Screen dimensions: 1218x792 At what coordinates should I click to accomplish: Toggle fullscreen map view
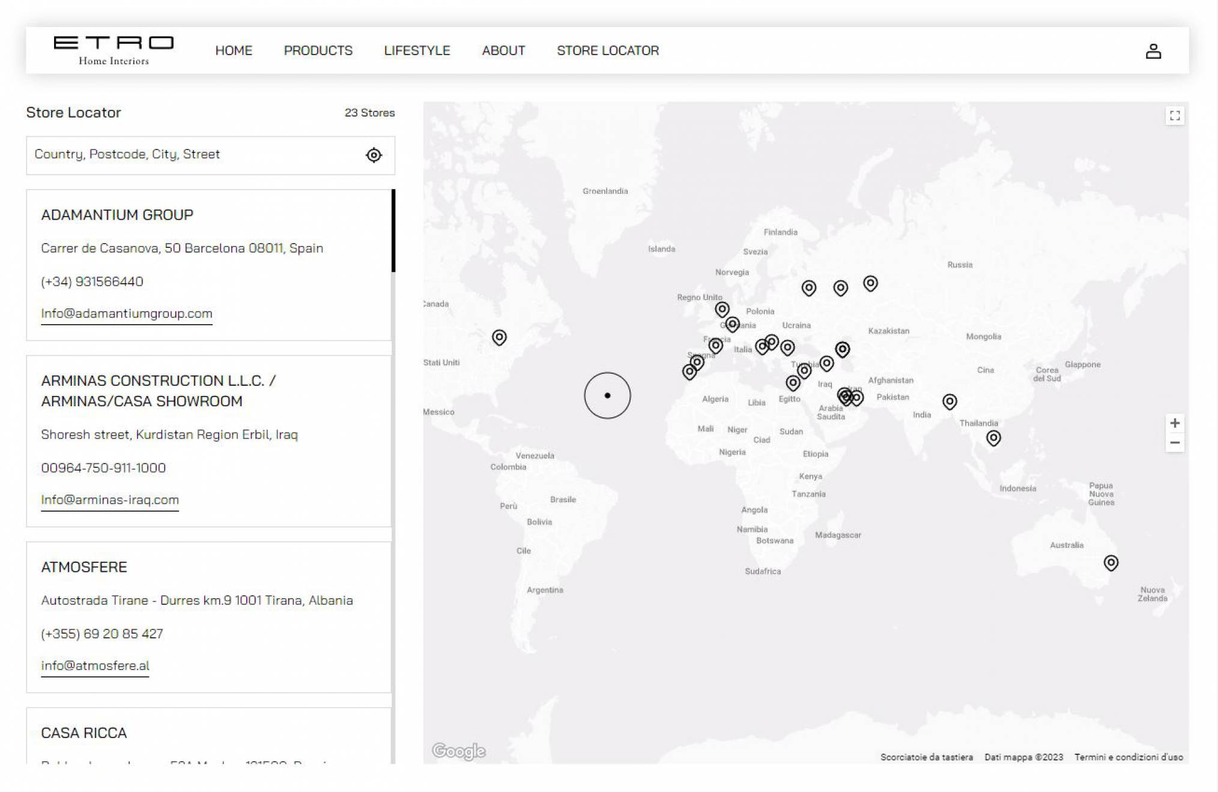1175,116
